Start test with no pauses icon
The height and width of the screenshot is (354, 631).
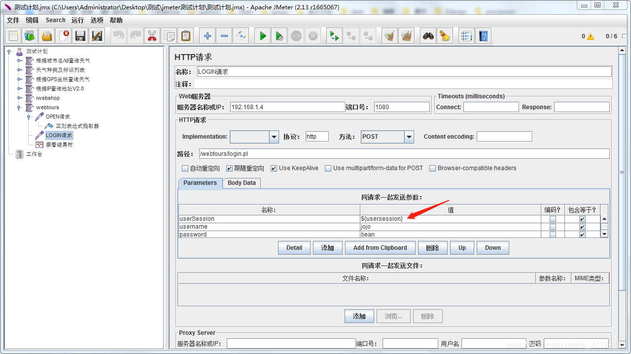pos(280,36)
